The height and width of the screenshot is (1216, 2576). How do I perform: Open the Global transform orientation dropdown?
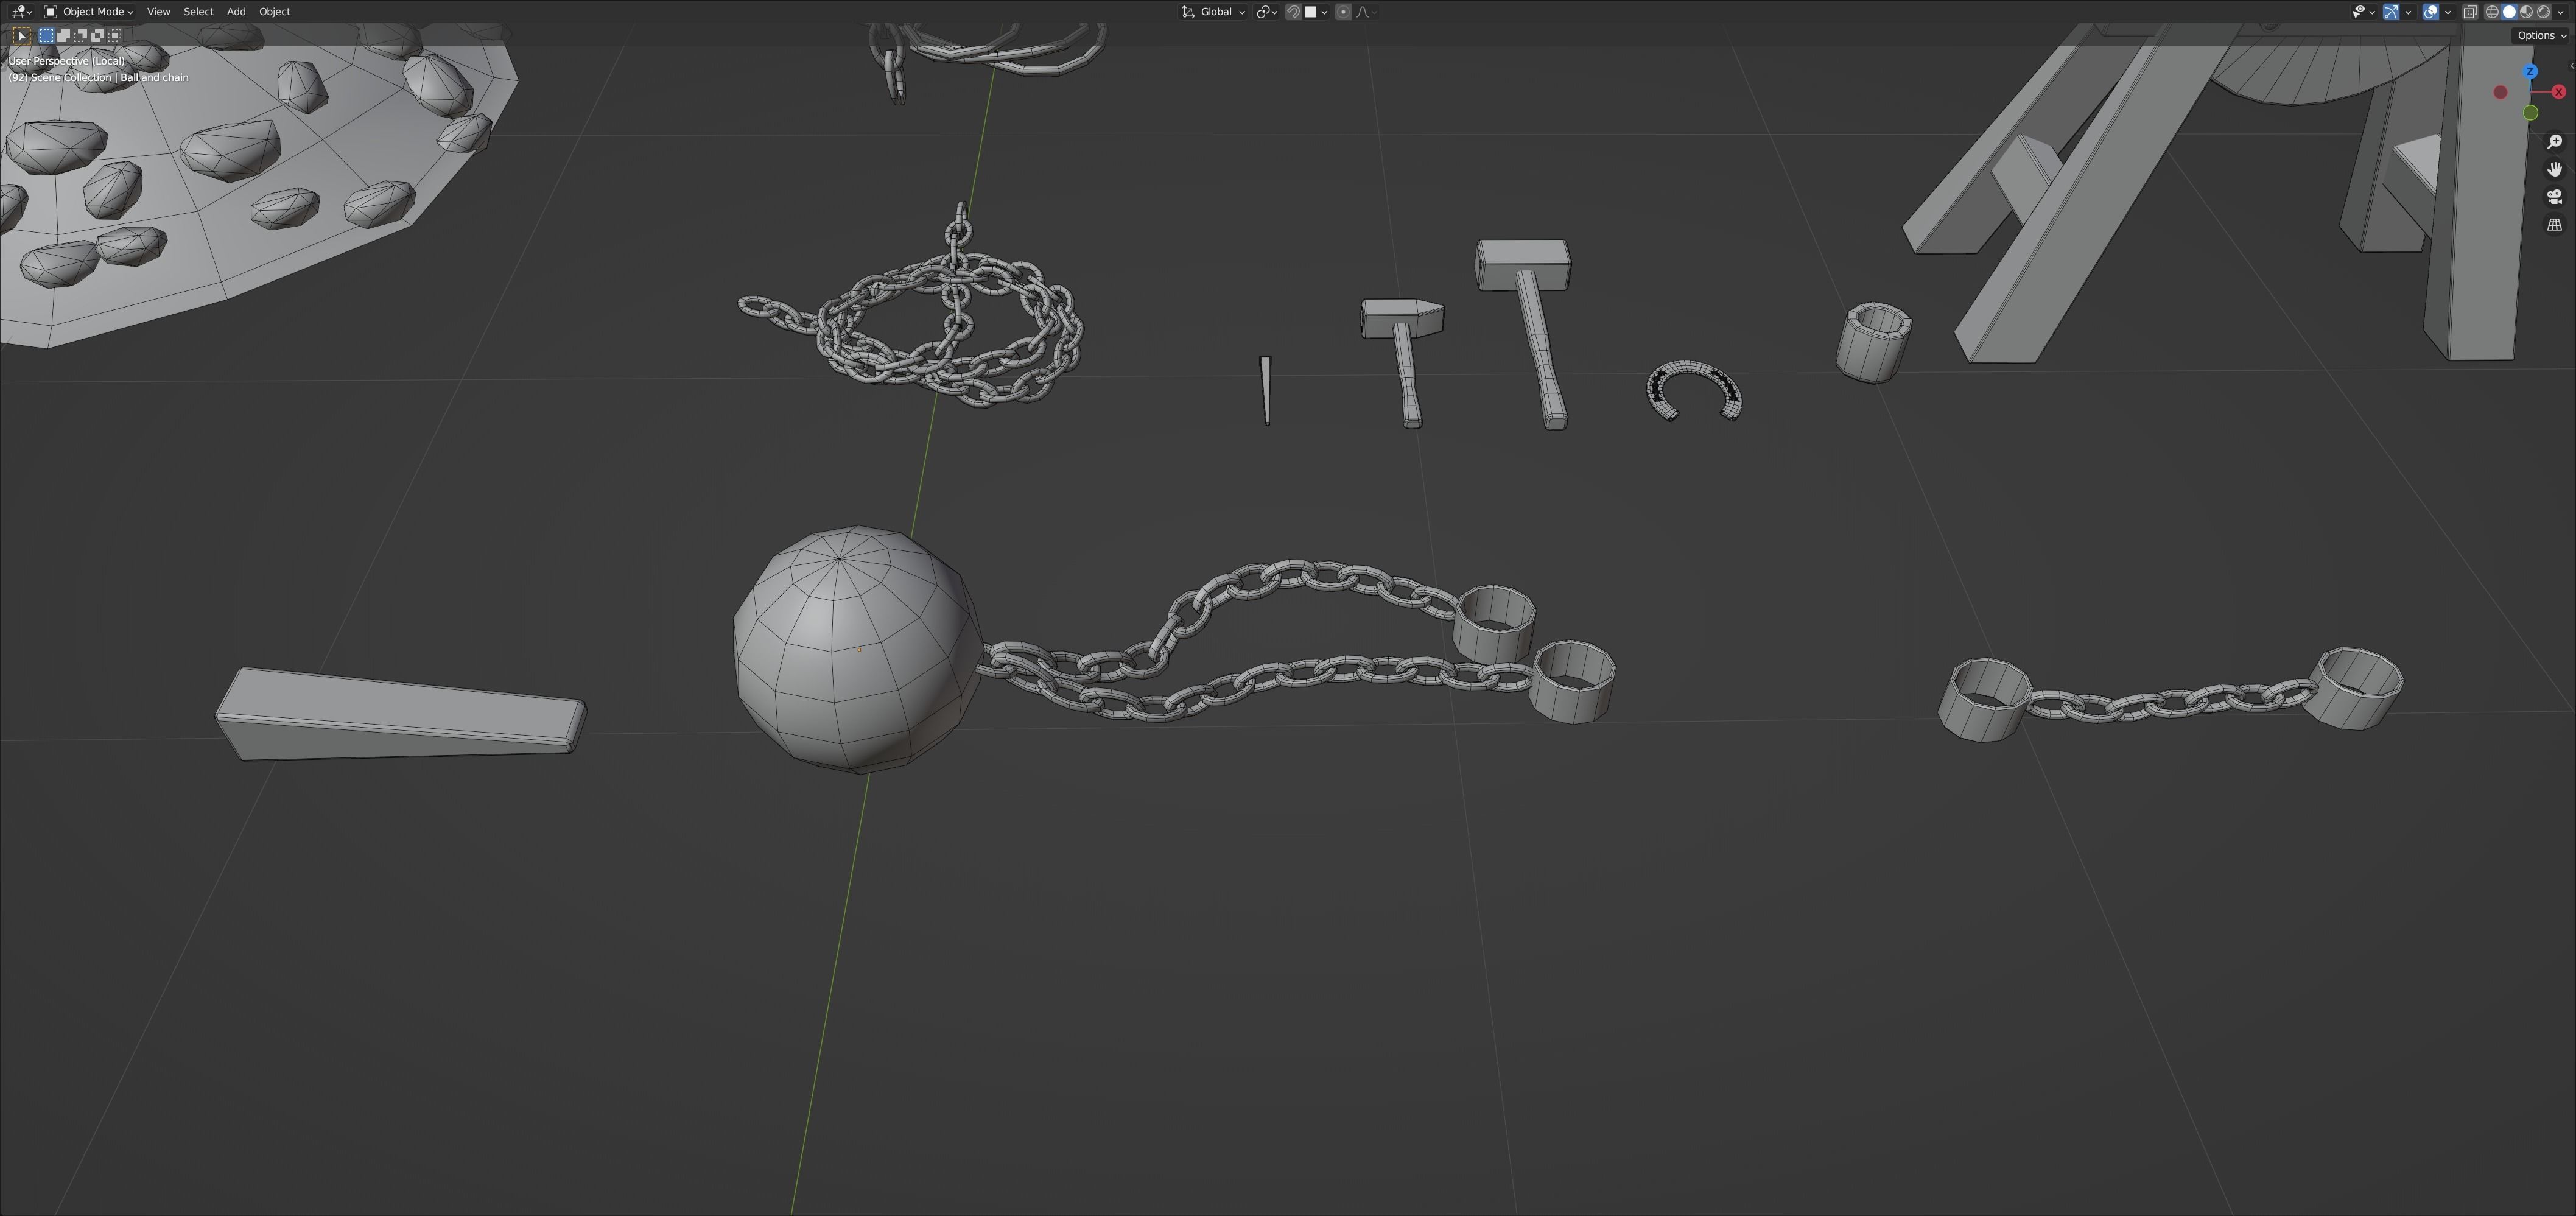pos(1214,12)
